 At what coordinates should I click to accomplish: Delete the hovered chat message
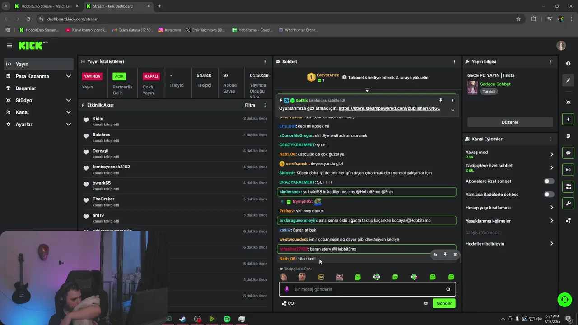pyautogui.click(x=455, y=255)
